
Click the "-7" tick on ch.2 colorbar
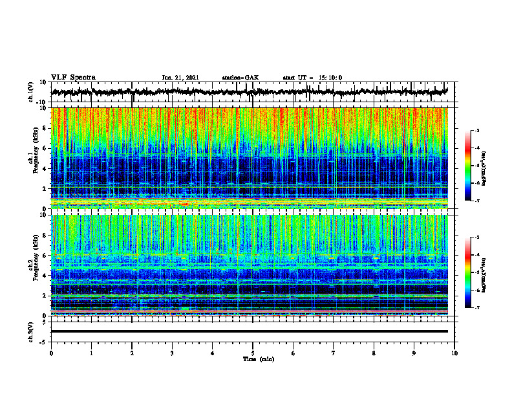(x=476, y=307)
